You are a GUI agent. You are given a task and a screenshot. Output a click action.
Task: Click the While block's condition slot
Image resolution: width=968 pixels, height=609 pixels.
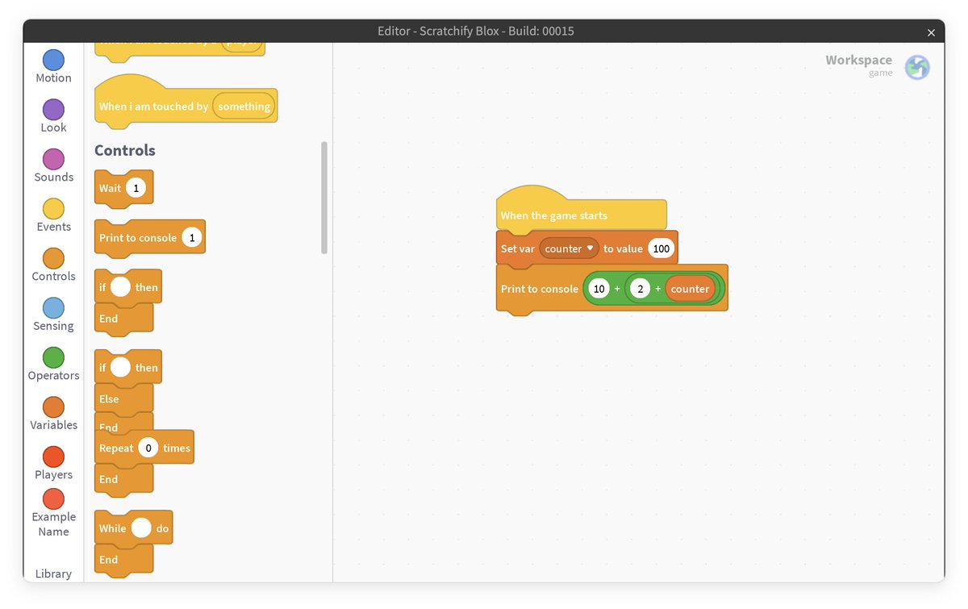tap(141, 528)
